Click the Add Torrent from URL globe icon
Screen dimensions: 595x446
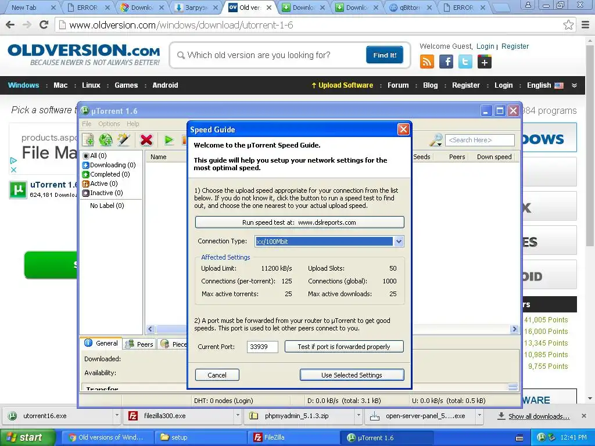tap(106, 140)
